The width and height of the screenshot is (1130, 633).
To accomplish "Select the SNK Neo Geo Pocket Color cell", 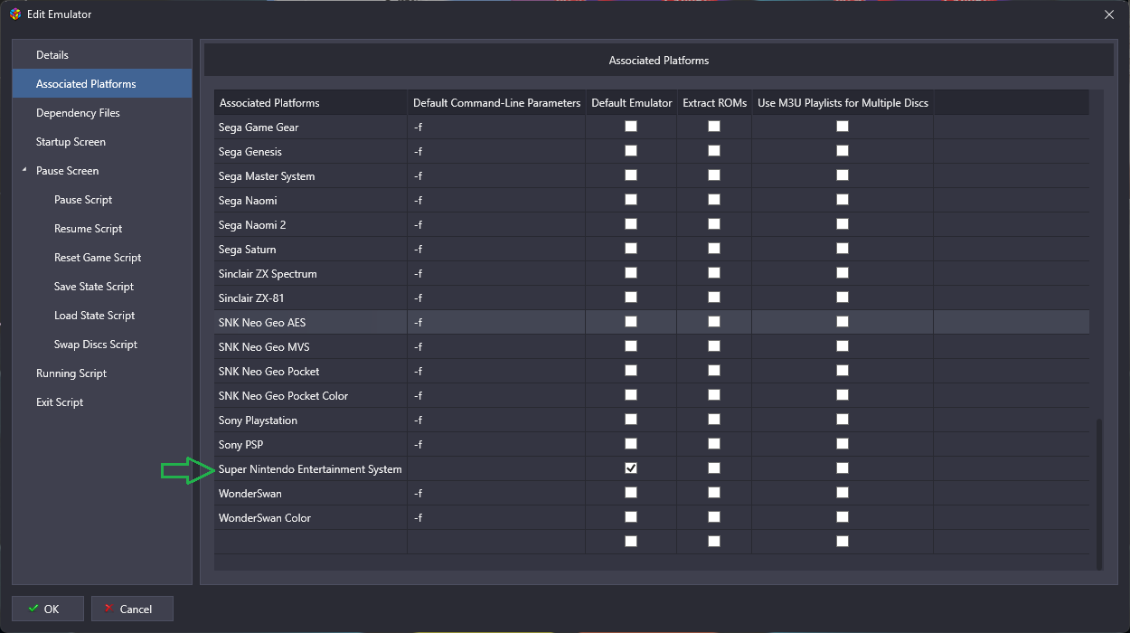I will pos(310,396).
